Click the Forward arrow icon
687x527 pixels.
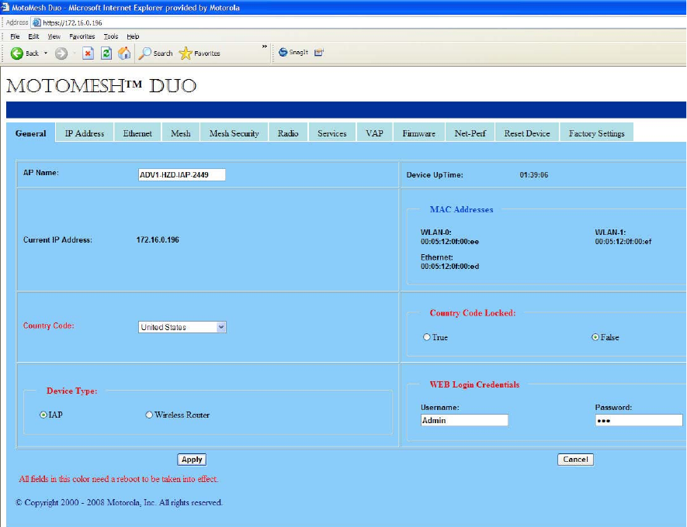coord(61,53)
